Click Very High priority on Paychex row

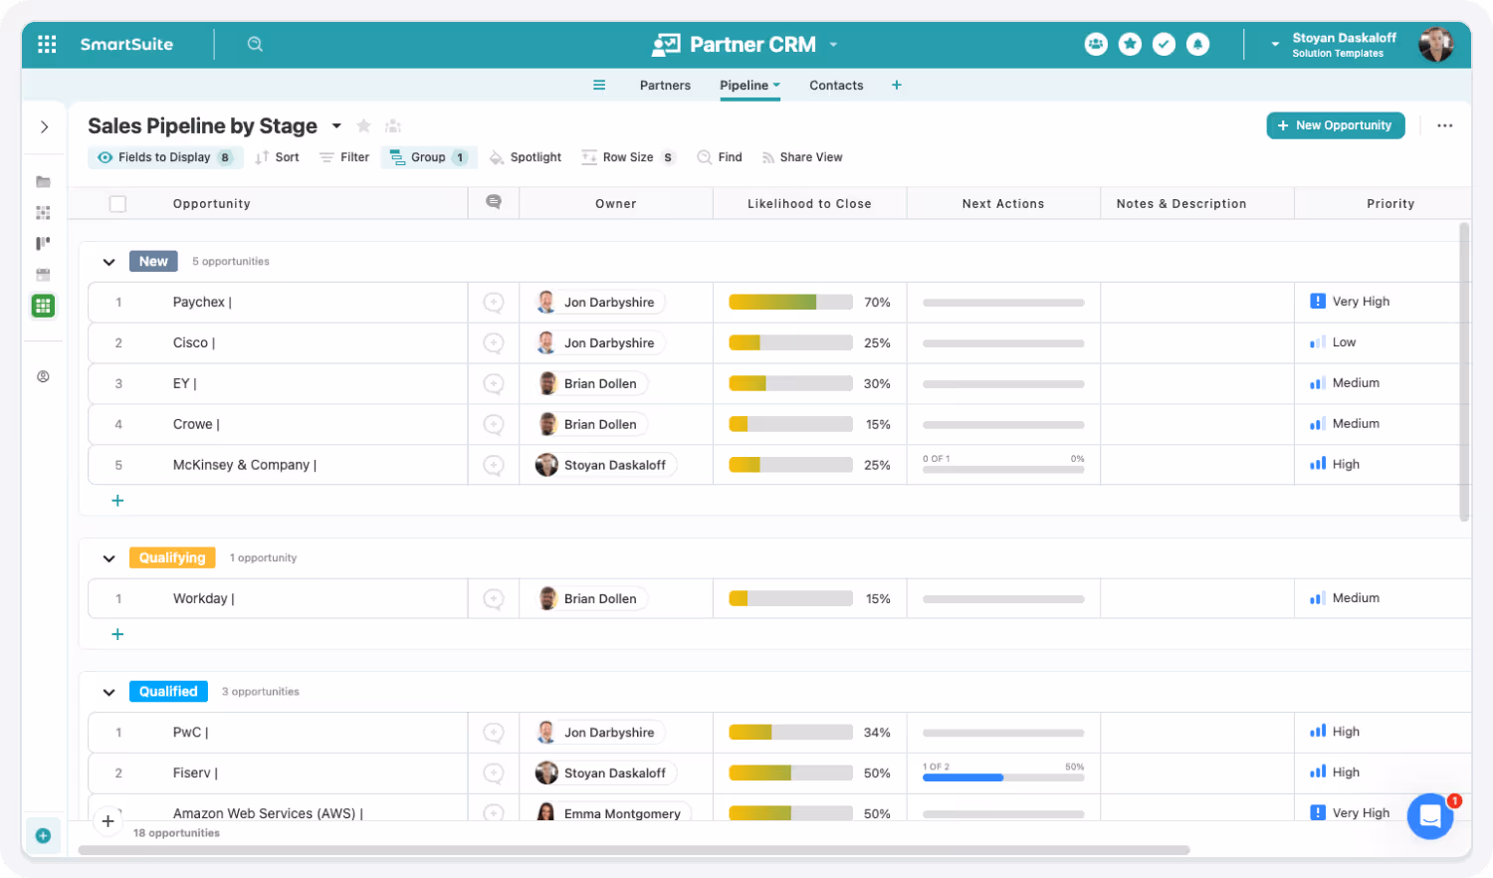1350,301
